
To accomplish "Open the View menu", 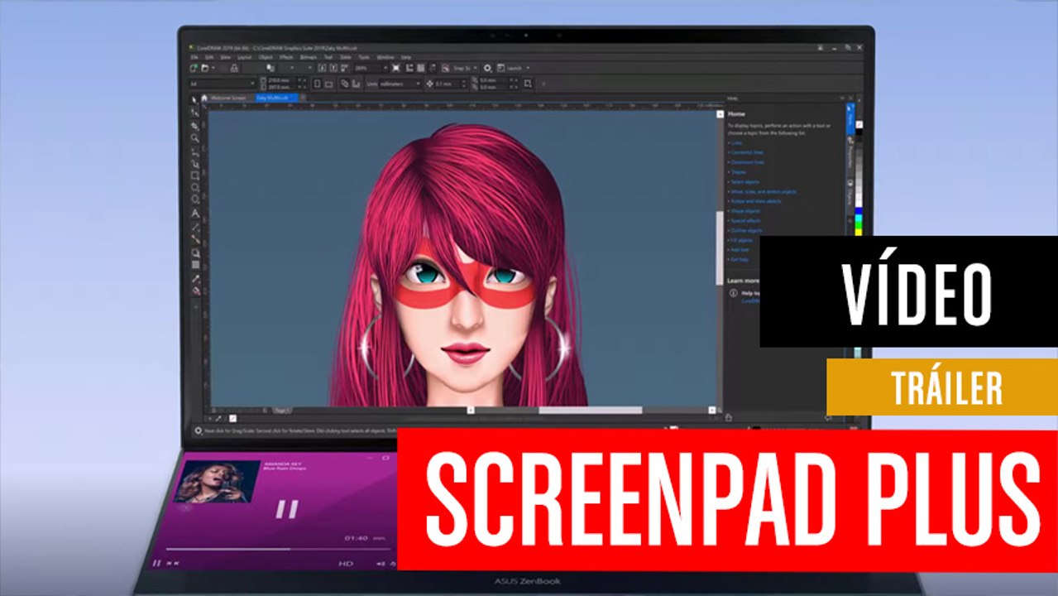I will click(x=225, y=57).
